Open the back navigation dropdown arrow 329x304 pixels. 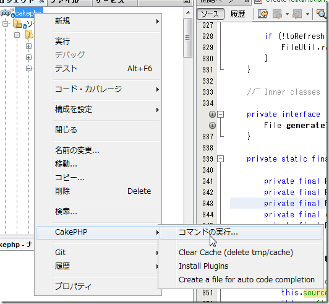click(x=287, y=14)
